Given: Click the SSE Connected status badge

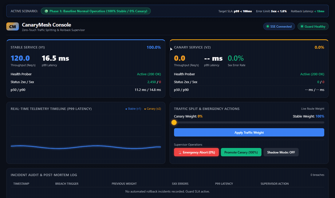Looking at the screenshot, I should click(x=279, y=26).
